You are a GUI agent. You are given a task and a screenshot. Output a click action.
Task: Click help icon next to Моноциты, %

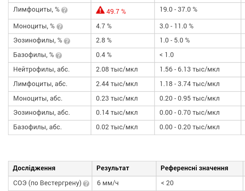click(60, 27)
